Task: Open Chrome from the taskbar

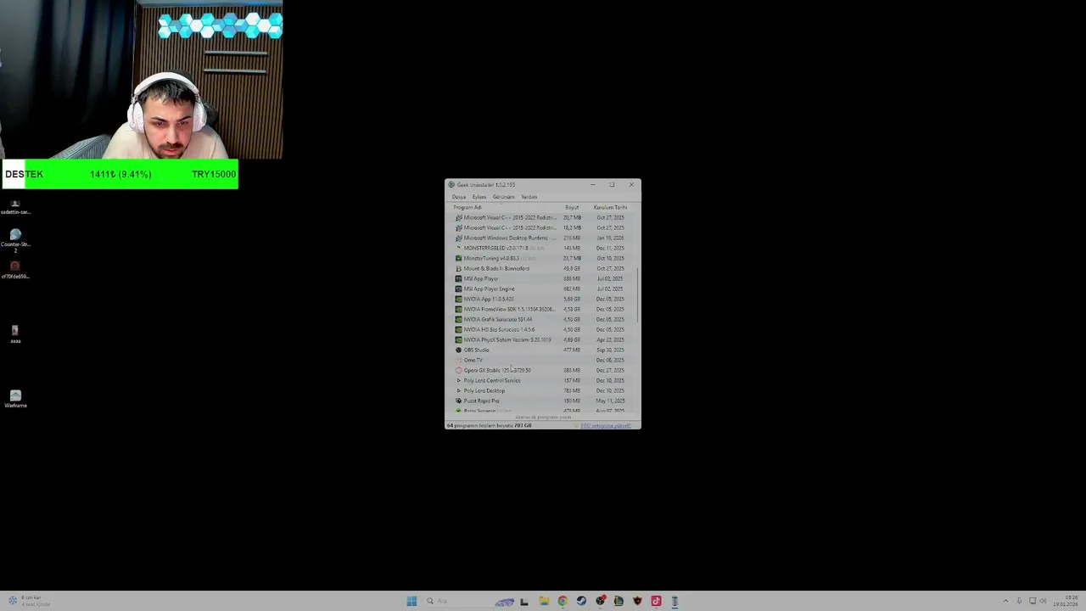Action: pyautogui.click(x=563, y=601)
